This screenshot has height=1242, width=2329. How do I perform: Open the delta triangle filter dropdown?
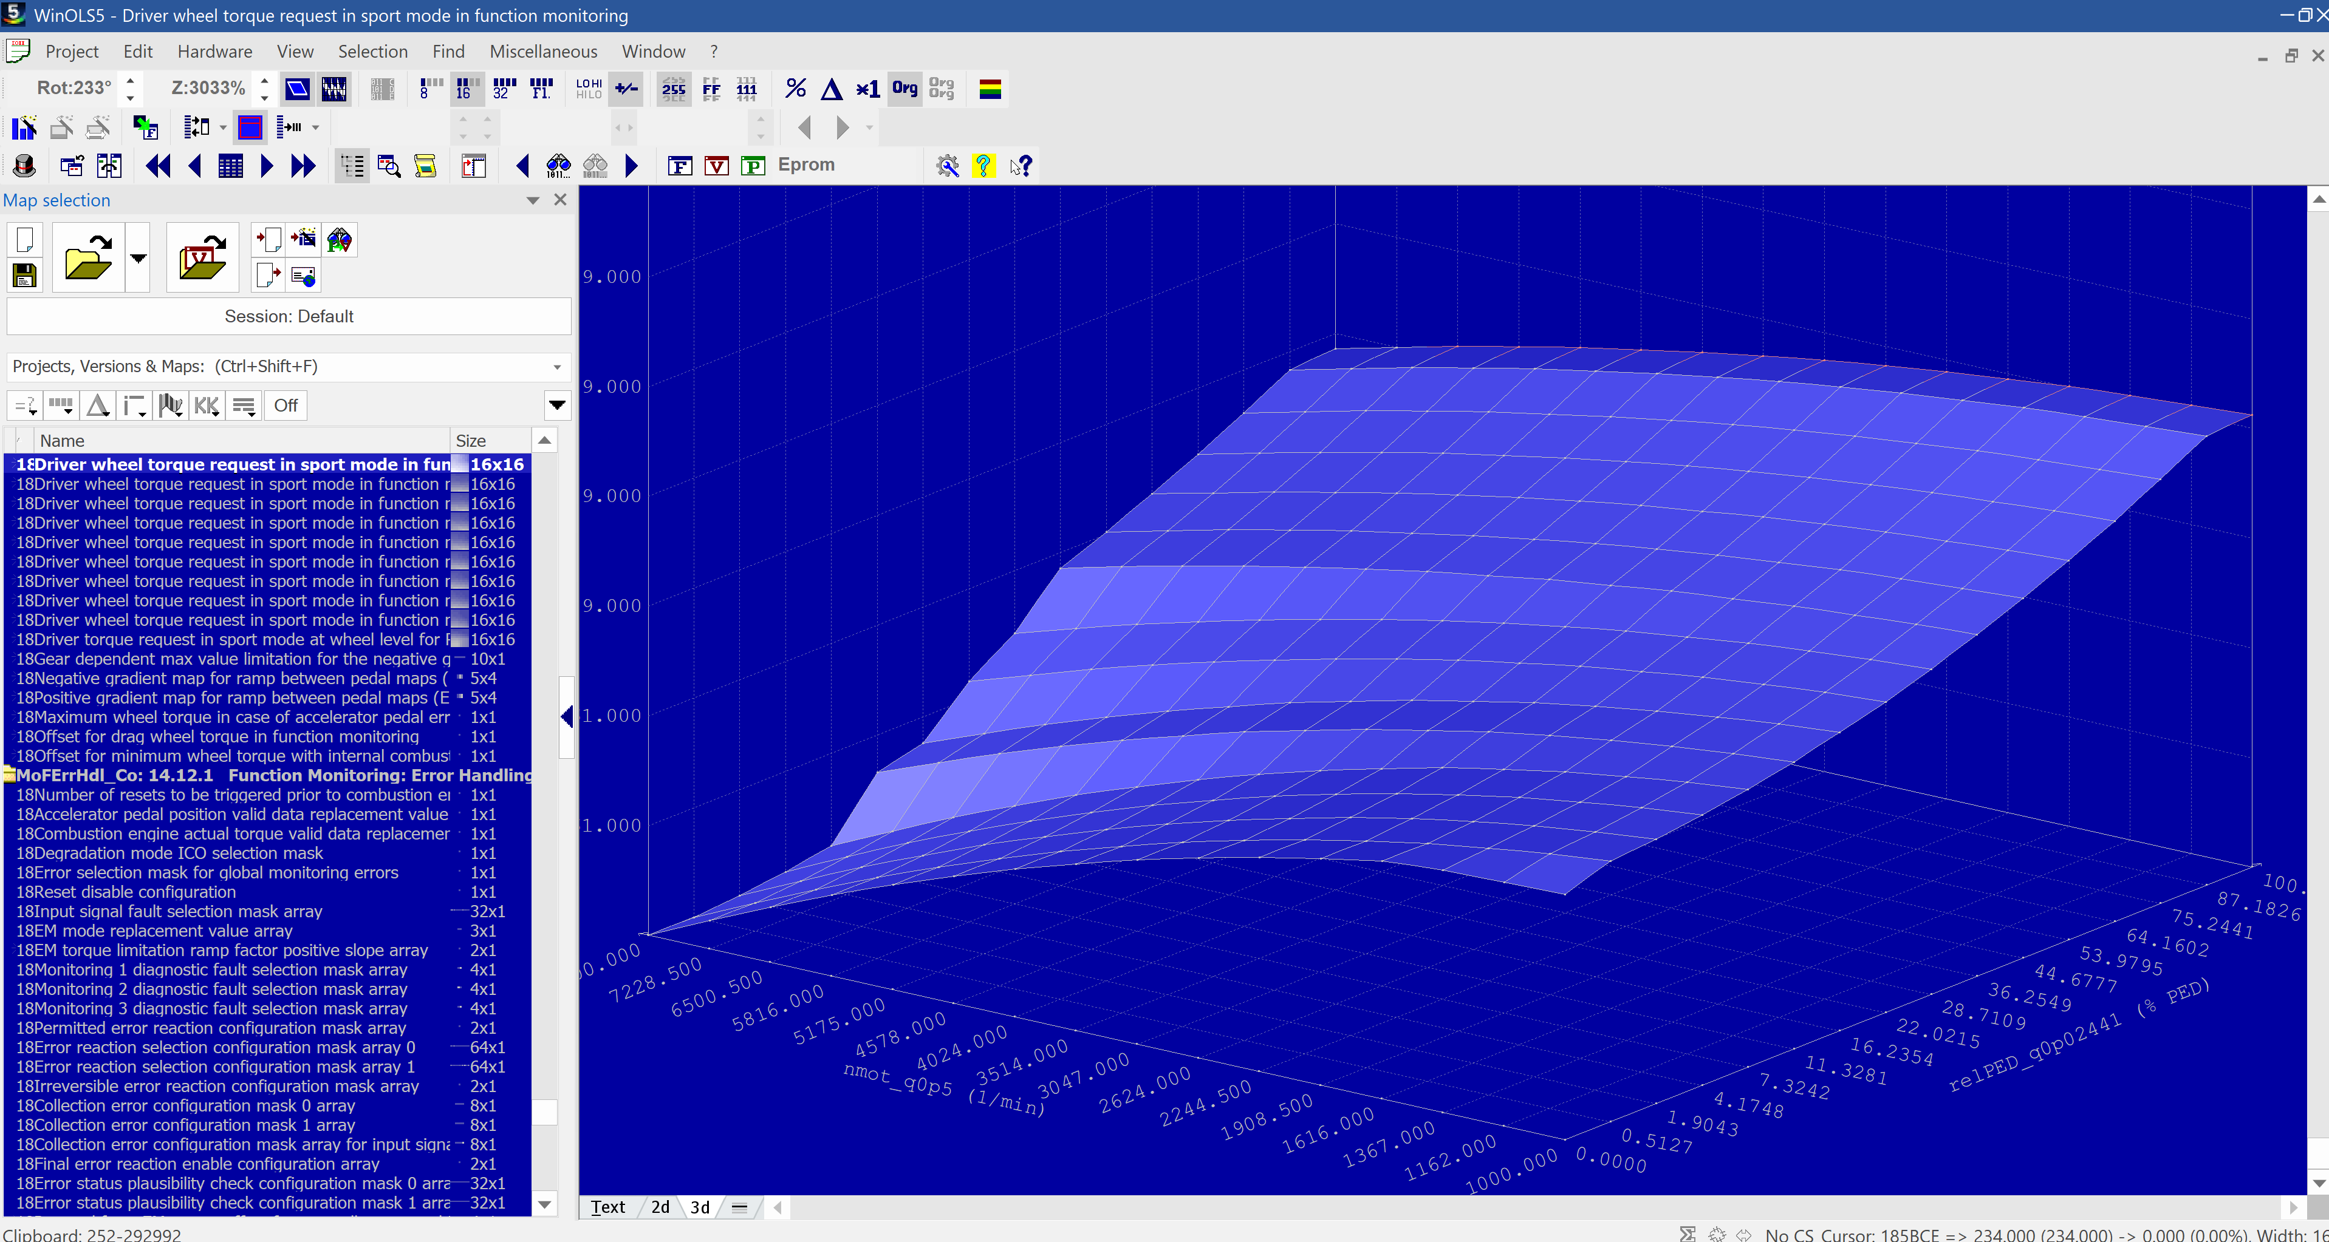tap(98, 406)
